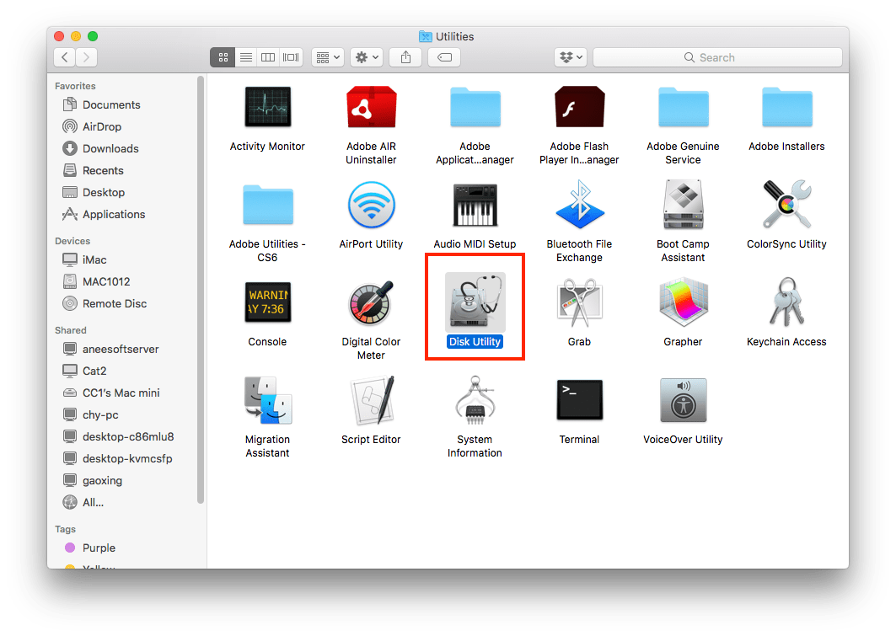Launch Activity Monitor
The image size is (896, 636).
pyautogui.click(x=267, y=107)
